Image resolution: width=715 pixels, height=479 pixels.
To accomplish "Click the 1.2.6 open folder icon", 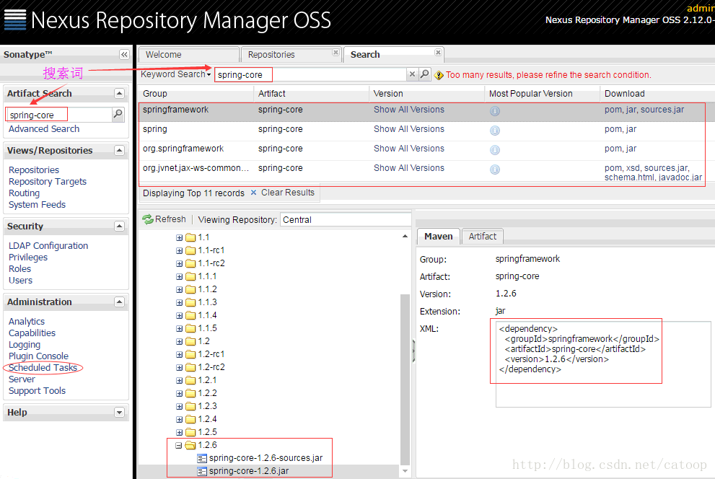I will (x=190, y=445).
